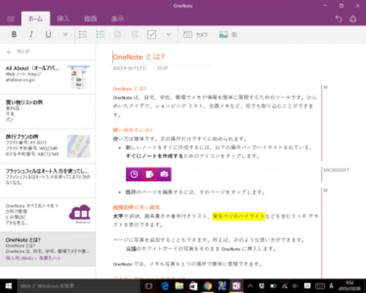Switch to the 表示 tab
The image size is (366, 293).
(118, 19)
